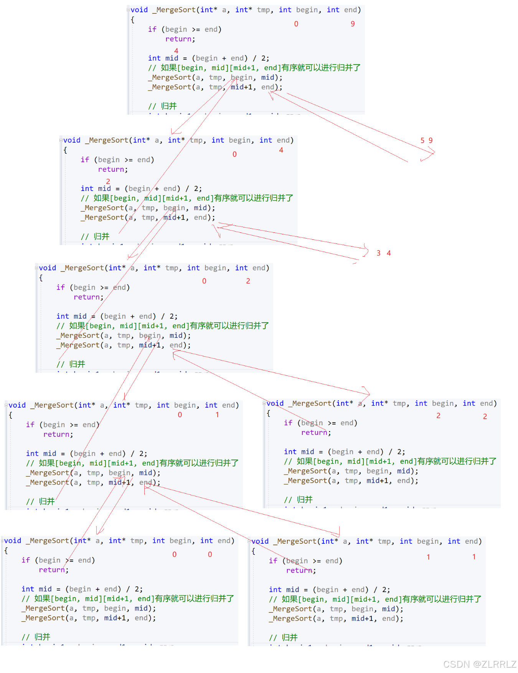Click '_MergeSort(a, tmp, mid+1, end);' in third block
Viewport: 518px width, 673px height.
pyautogui.click(x=124, y=345)
